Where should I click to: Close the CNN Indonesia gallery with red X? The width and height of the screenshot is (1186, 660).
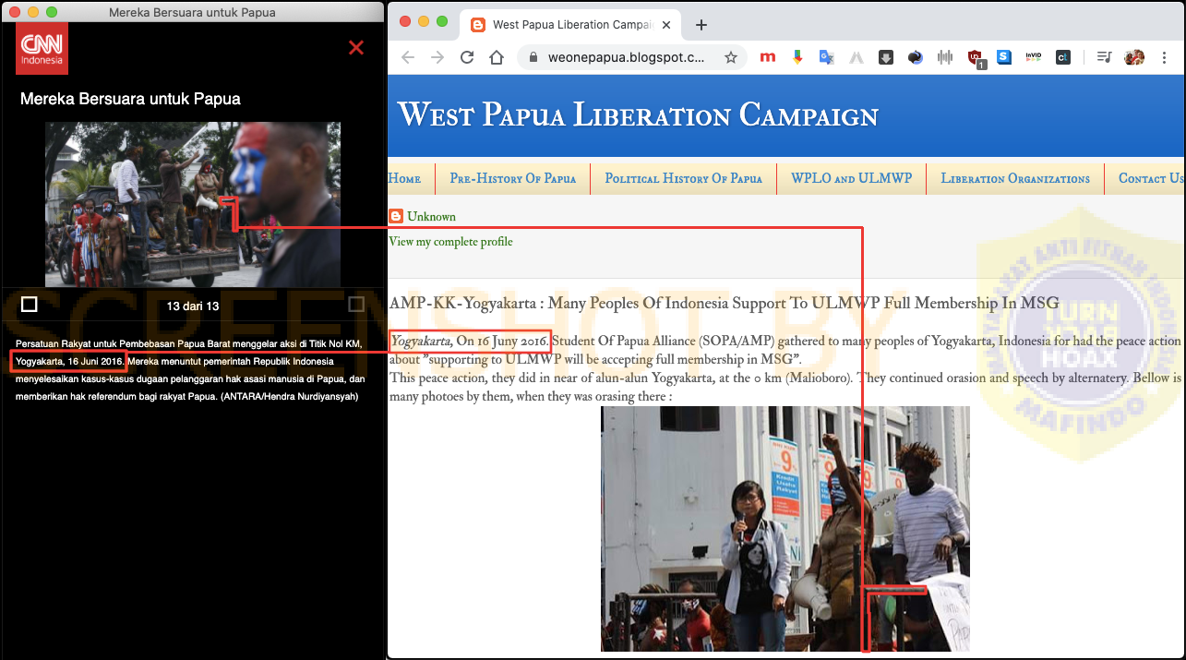356,47
